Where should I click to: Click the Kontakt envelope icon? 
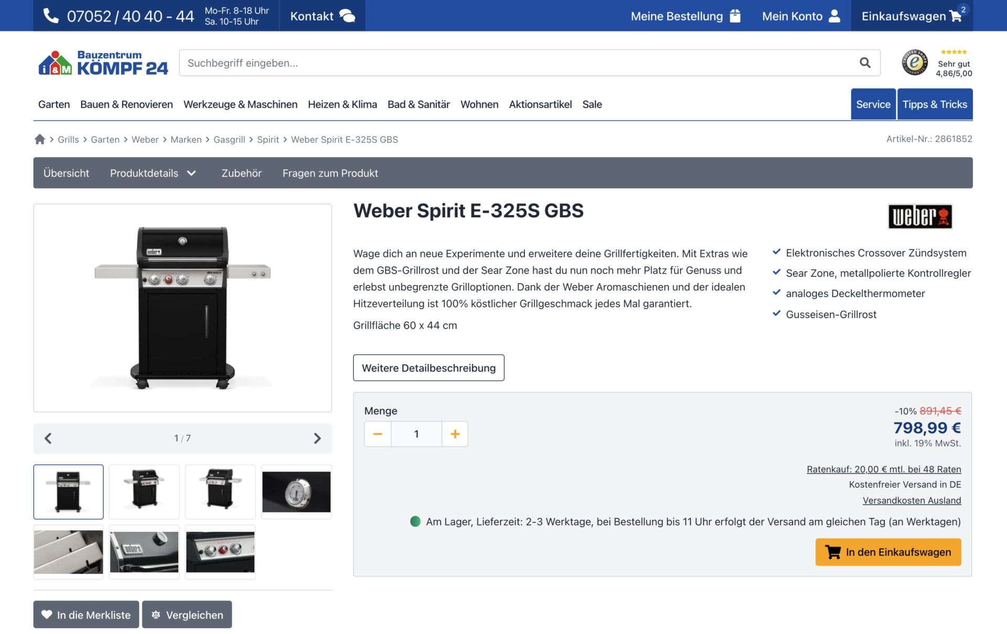[347, 15]
